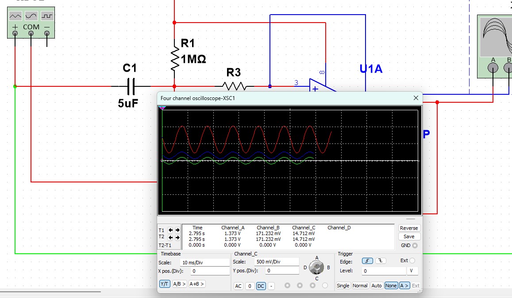Click the function generator's + terminal
This screenshot has height=298, width=512.
(x=15, y=33)
